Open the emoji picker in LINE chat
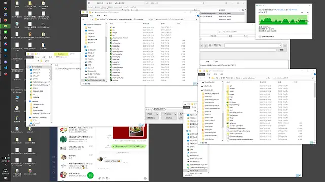This screenshot has width=325, height=182. pyautogui.click(x=145, y=178)
